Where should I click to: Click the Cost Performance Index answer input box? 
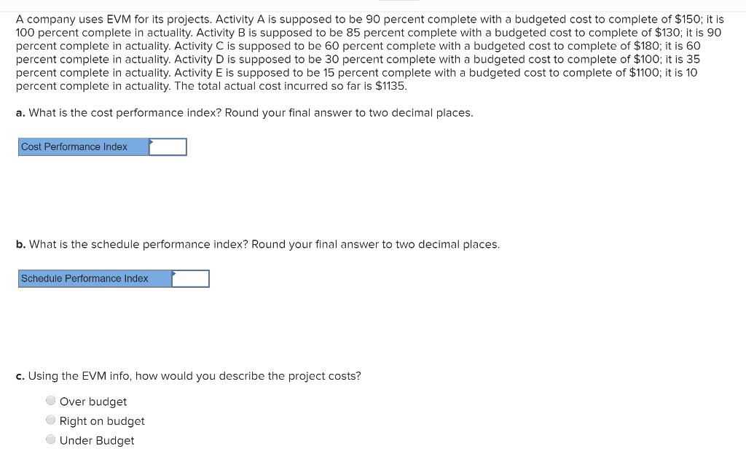168,146
